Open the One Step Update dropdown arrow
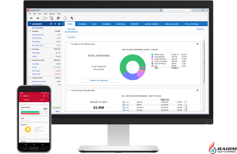Screen dimensions: 237x154 click(47, 18)
